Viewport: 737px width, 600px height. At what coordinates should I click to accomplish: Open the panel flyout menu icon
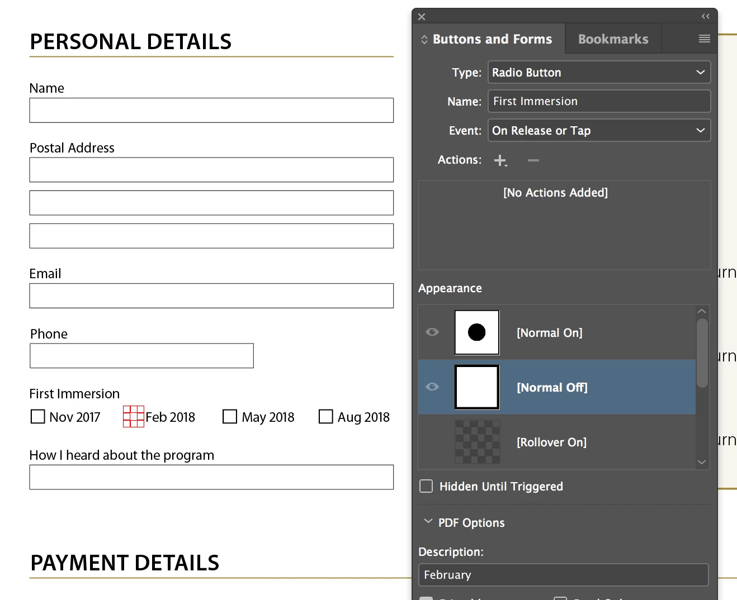click(x=705, y=39)
